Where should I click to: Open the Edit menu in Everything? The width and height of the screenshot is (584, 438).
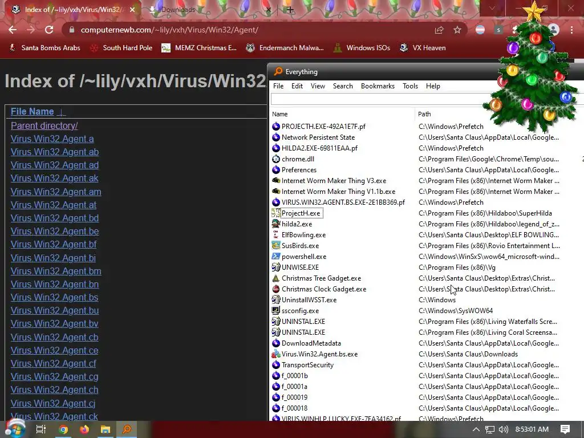pos(297,86)
